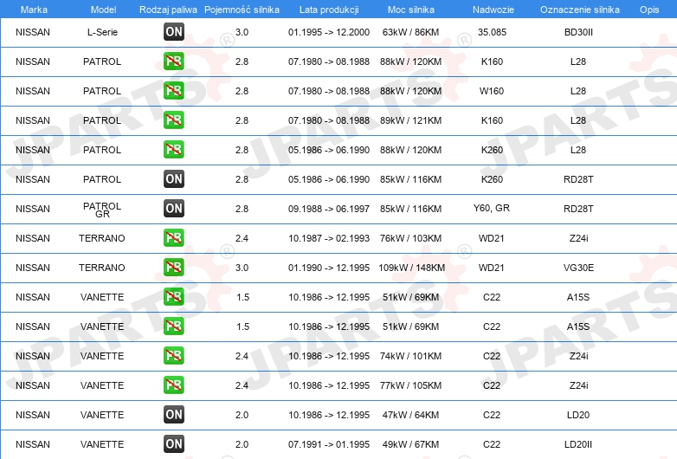Click the petrol icon in PATROL 89kW / 121KM row

174,120
